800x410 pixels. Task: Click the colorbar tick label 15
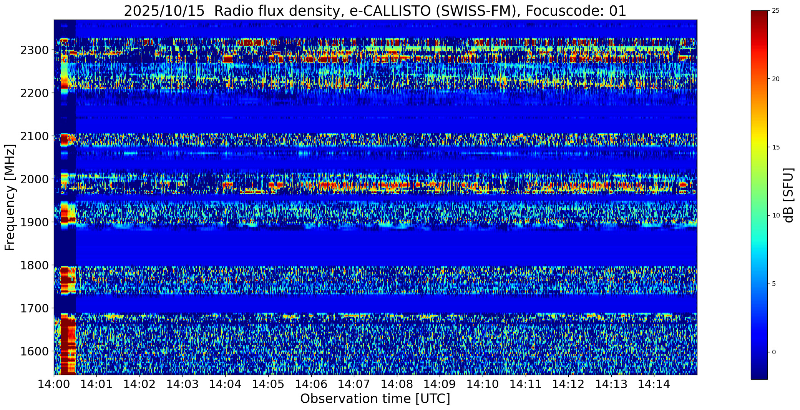(776, 148)
